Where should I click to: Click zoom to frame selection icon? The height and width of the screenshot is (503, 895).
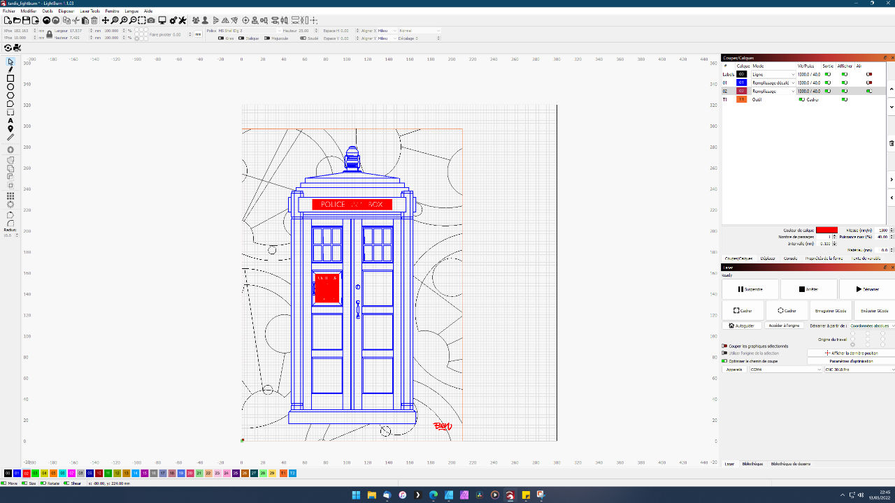pyautogui.click(x=142, y=20)
